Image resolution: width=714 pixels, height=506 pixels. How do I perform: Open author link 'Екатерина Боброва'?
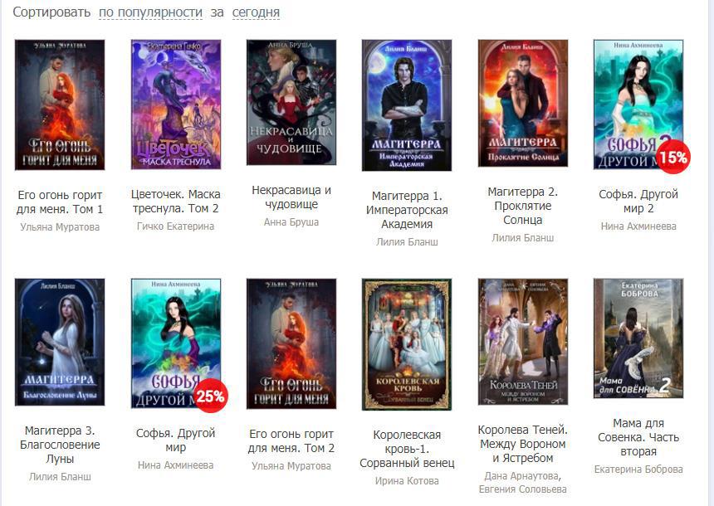638,470
